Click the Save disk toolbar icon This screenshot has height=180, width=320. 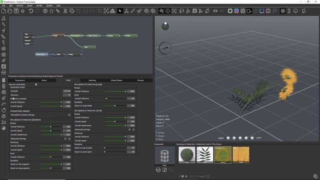16,11
